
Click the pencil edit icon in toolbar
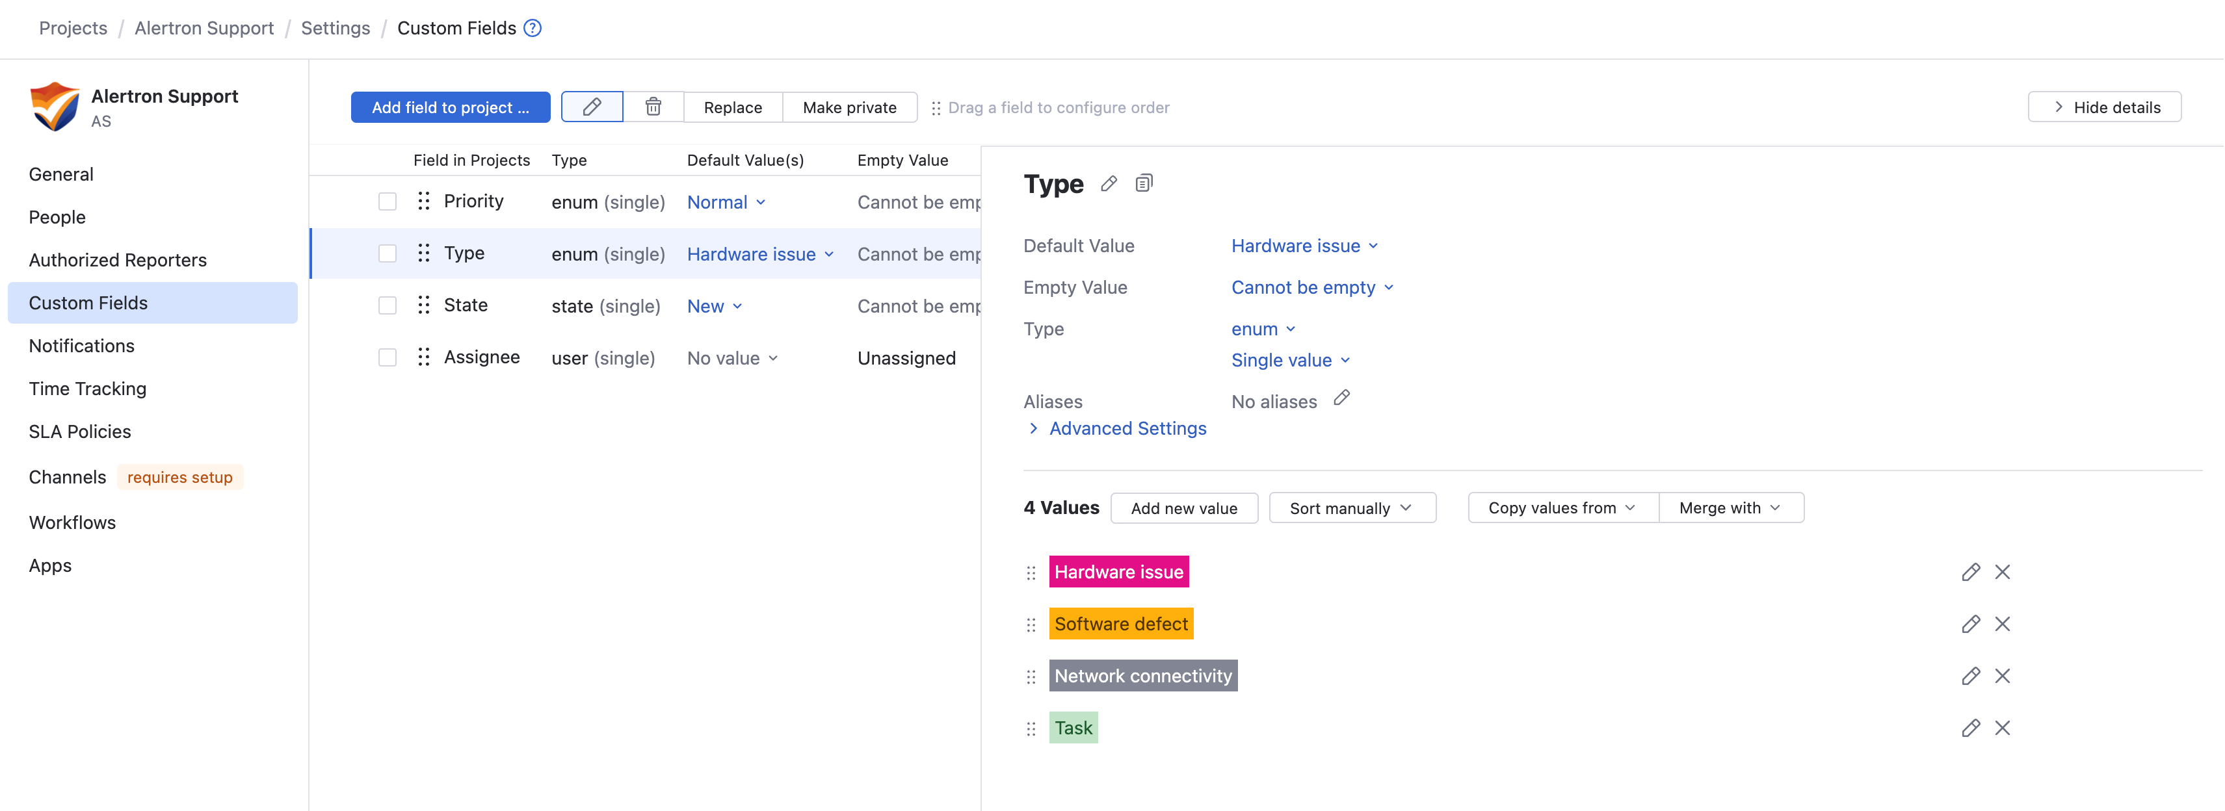pyautogui.click(x=592, y=107)
